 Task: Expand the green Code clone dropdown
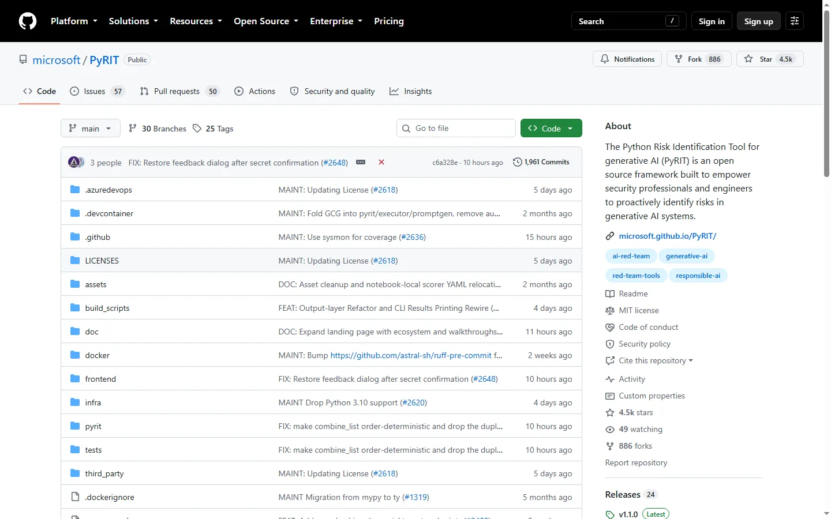point(551,129)
